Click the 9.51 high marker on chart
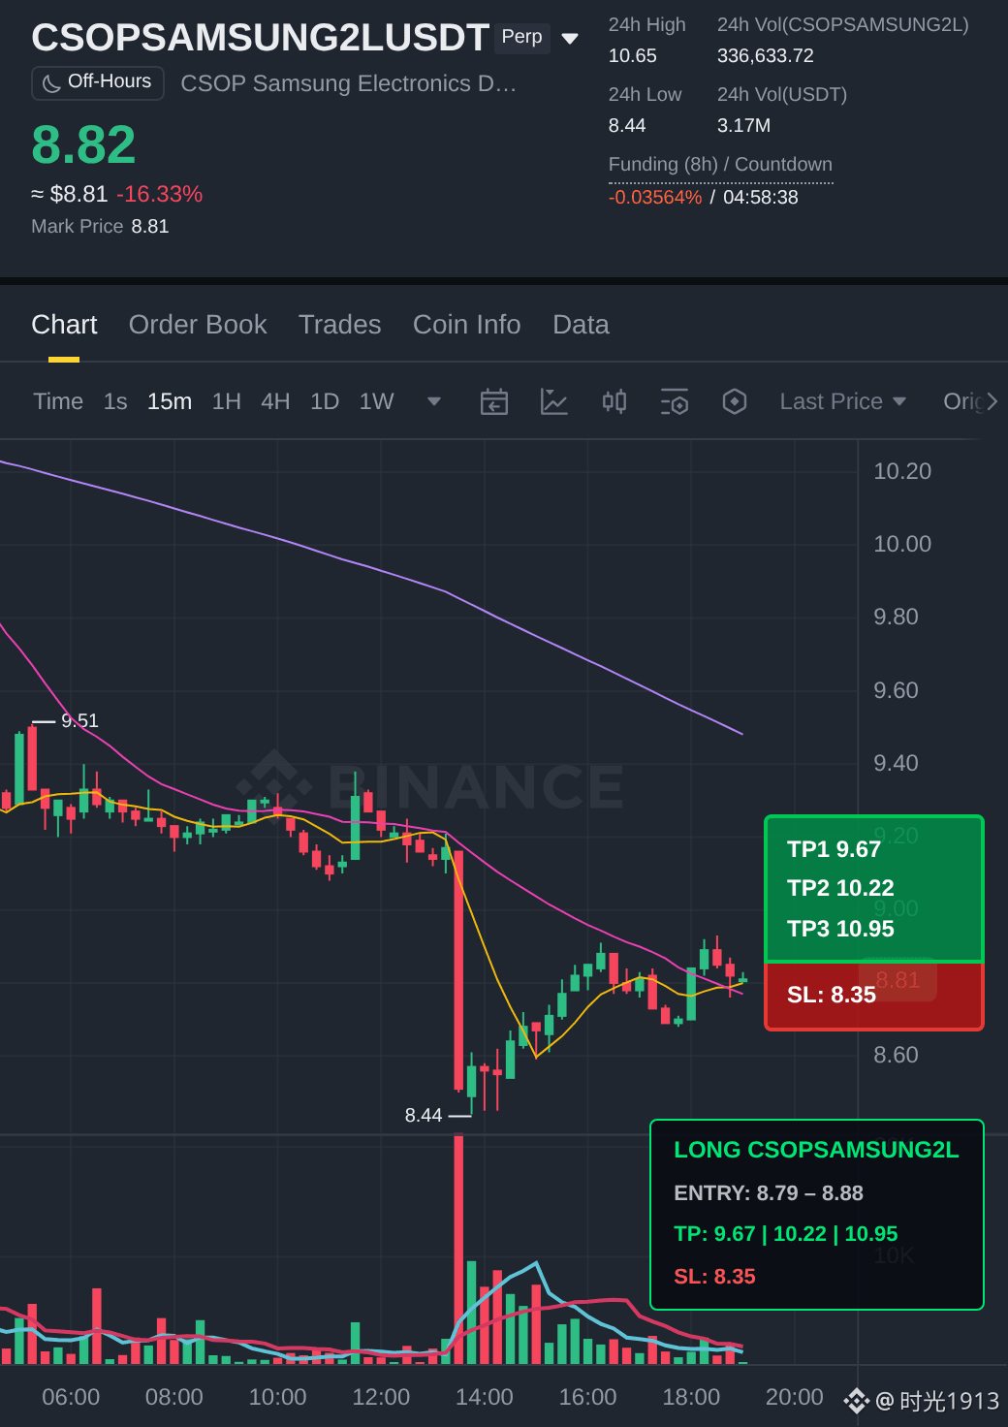The image size is (1008, 1427). (x=79, y=720)
